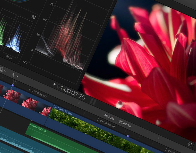Click the clip connection icon at far left

click(2, 69)
